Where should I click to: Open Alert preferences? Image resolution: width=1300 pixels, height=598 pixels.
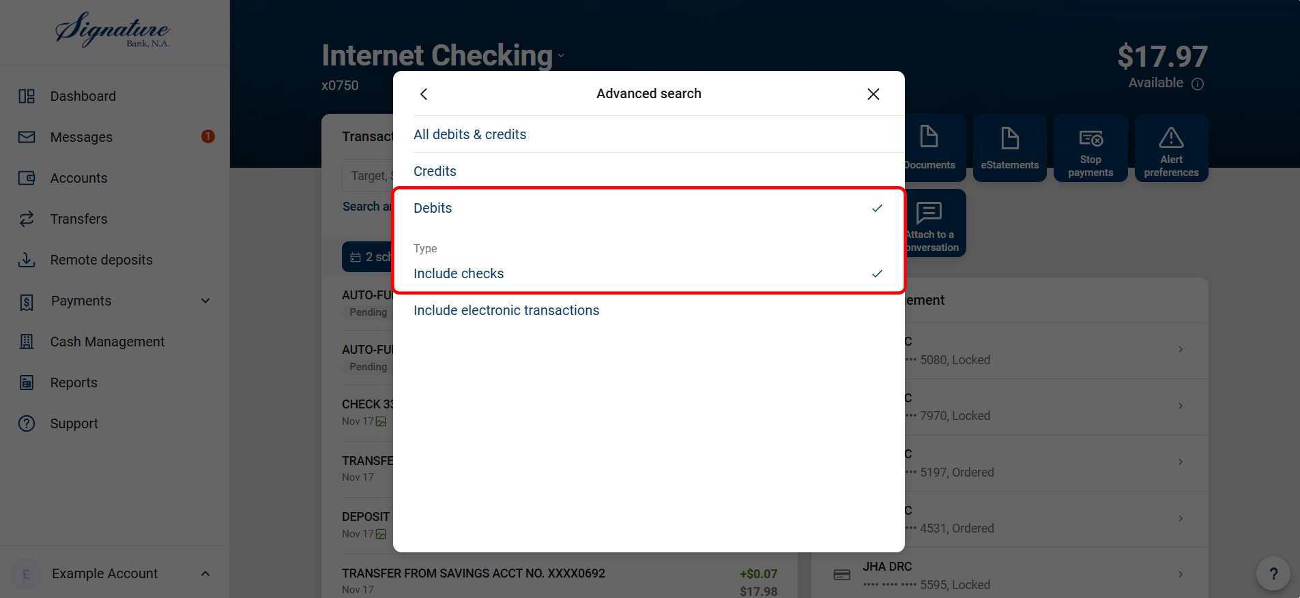[1171, 147]
